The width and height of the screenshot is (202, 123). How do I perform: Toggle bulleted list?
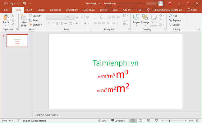click(x=95, y=17)
